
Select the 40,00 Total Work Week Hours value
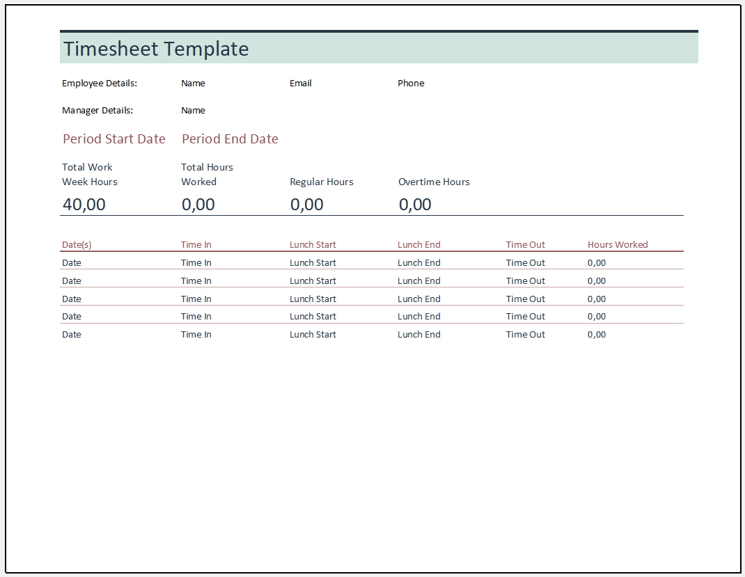(84, 205)
